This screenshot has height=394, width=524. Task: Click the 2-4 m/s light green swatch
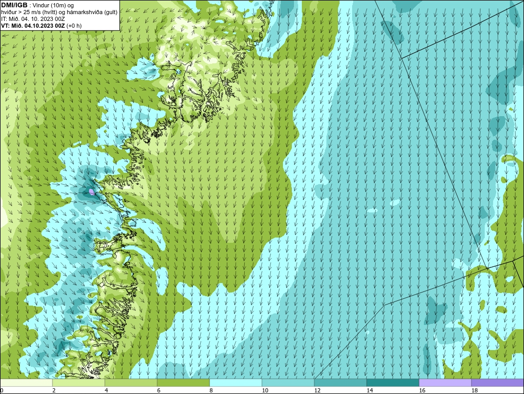click(x=79, y=382)
